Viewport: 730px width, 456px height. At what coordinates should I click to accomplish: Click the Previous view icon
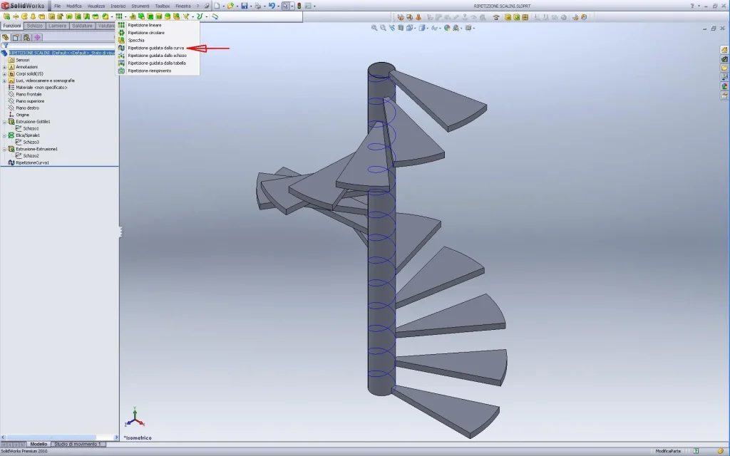(x=392, y=28)
